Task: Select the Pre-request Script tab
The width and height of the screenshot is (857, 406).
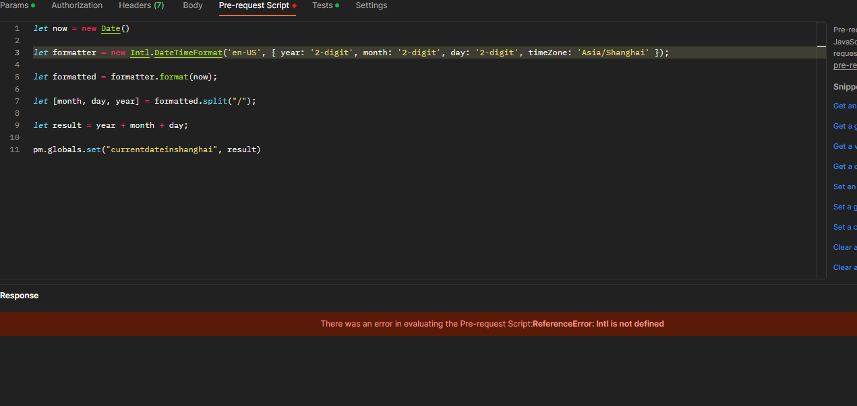Action: click(x=258, y=5)
